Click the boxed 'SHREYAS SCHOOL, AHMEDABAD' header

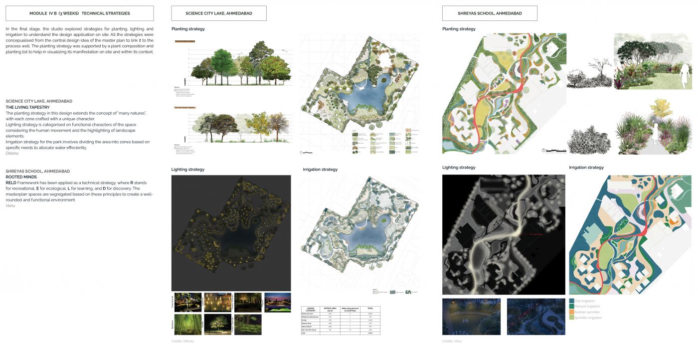[490, 13]
